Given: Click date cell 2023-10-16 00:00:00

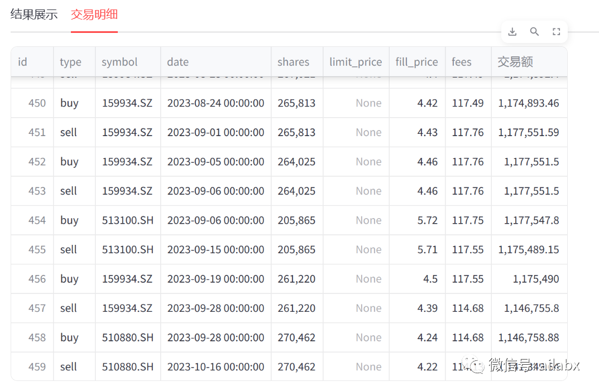Looking at the screenshot, I should point(216,367).
